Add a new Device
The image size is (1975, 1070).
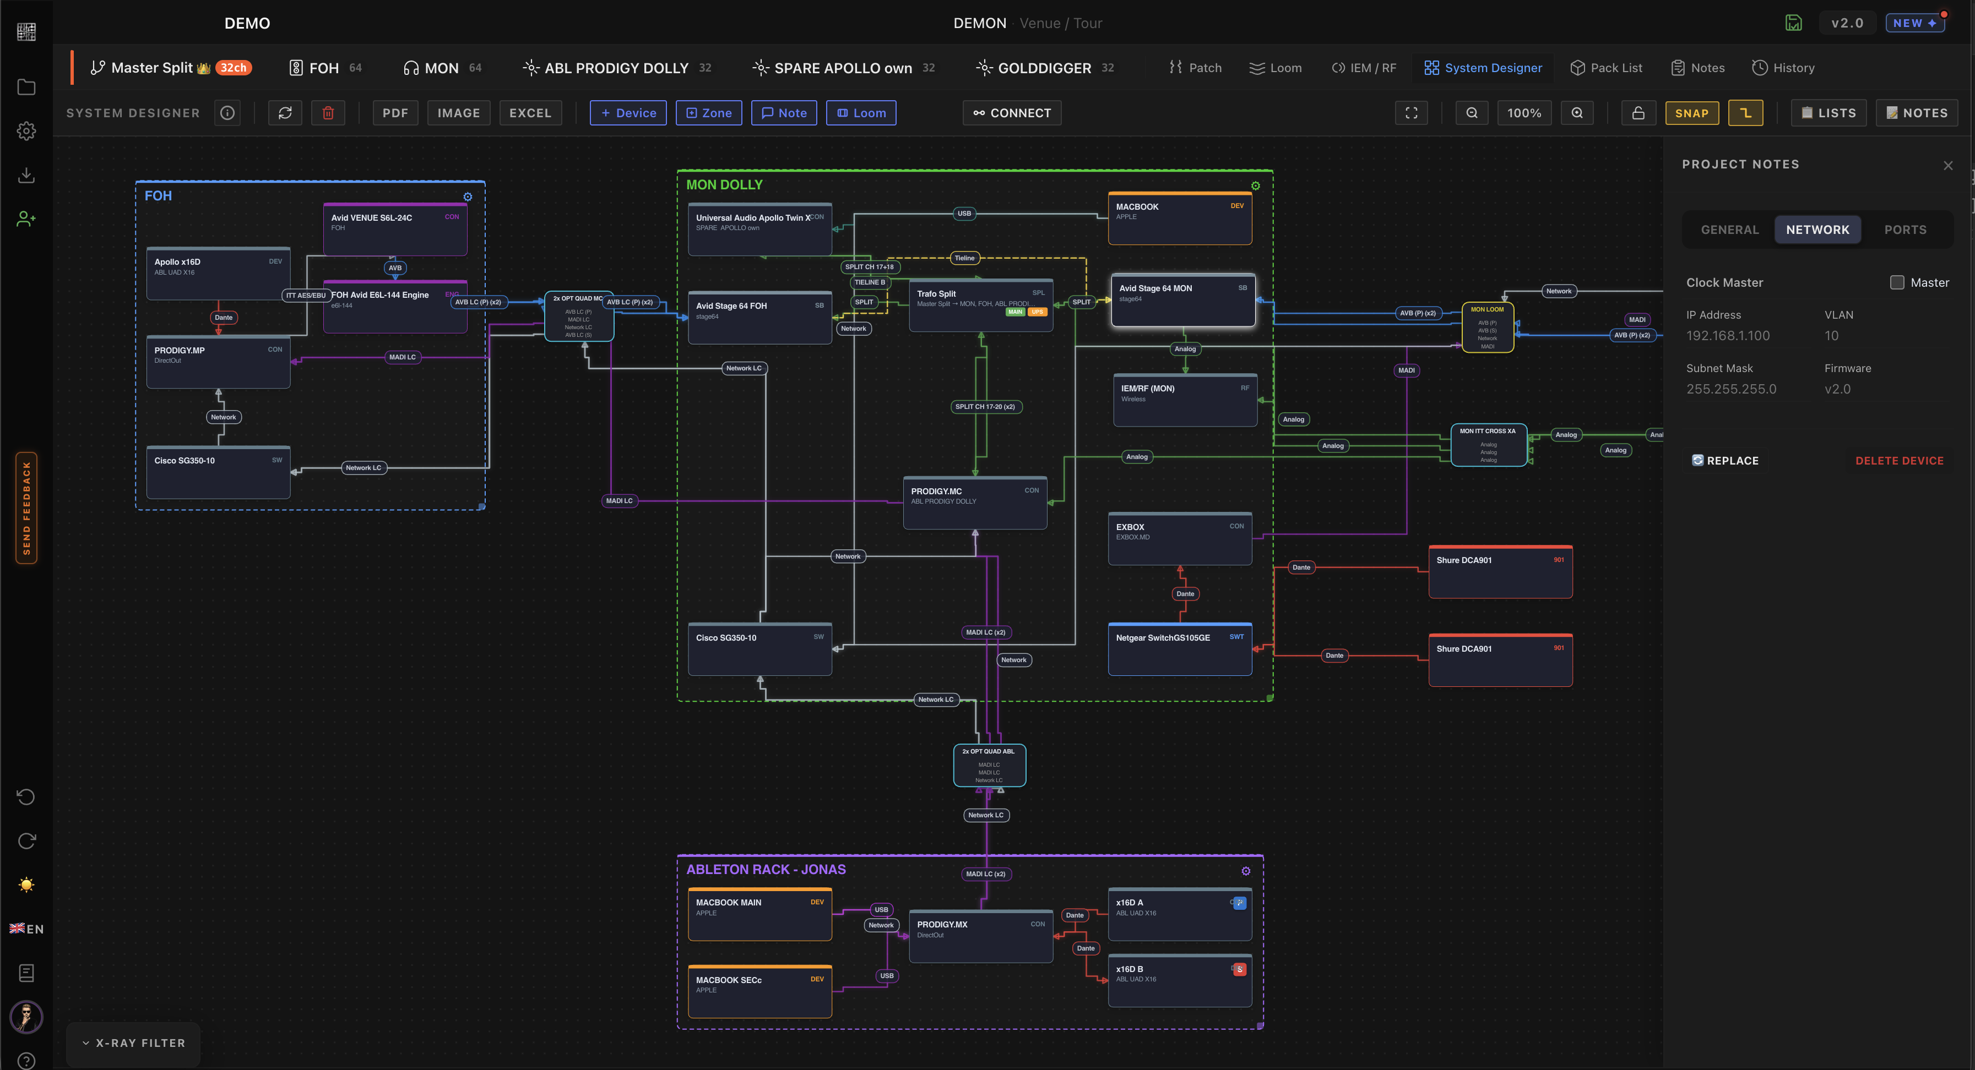point(628,113)
